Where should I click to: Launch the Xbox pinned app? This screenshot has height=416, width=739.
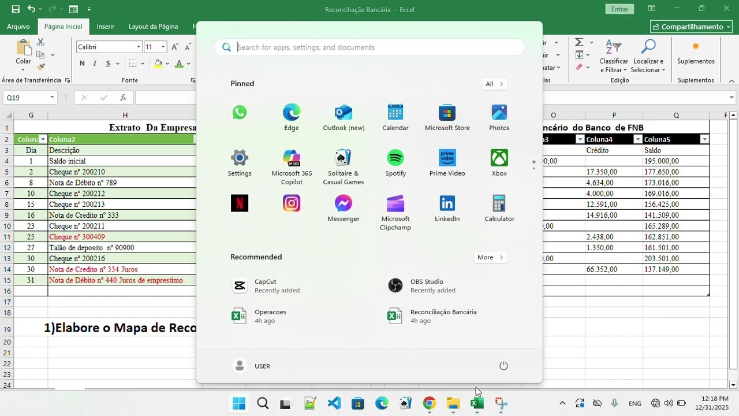[499, 163]
